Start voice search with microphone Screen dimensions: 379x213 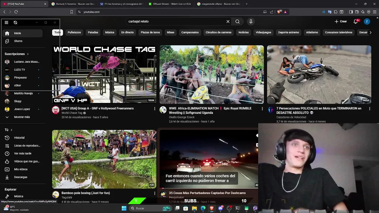click(251, 22)
